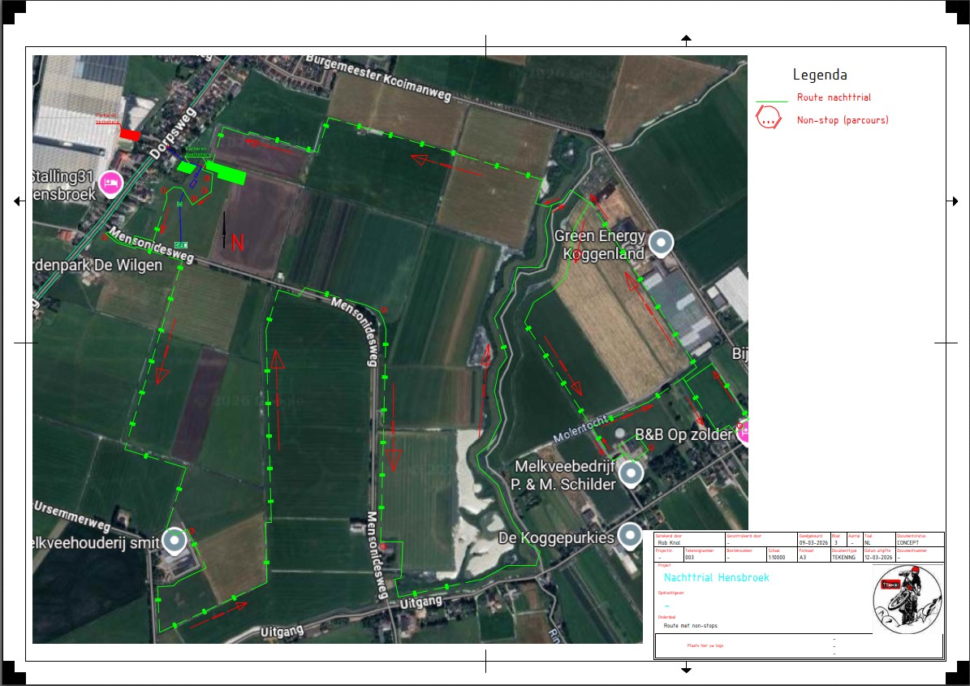Select the Green Energy Koggenland map pin
The height and width of the screenshot is (686, 970).
point(662,244)
